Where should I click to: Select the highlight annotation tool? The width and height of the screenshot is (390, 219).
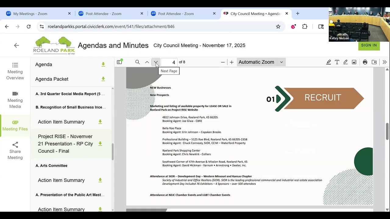(x=328, y=62)
